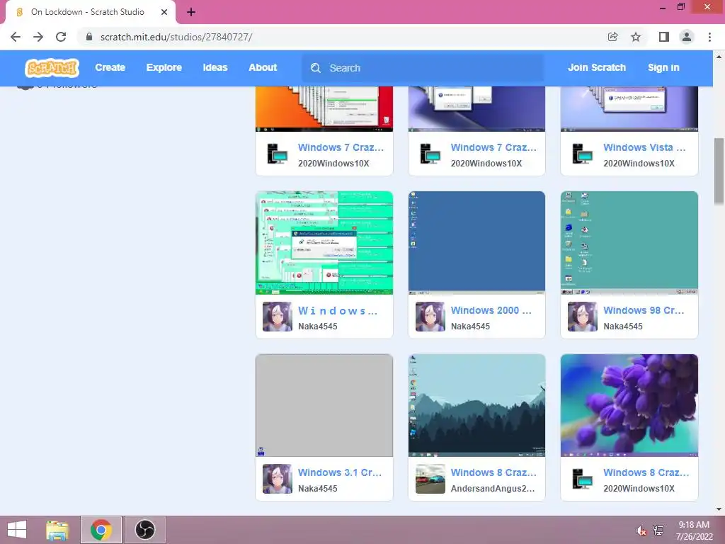
Task: Open Windows 2000 project title
Action: (x=491, y=310)
